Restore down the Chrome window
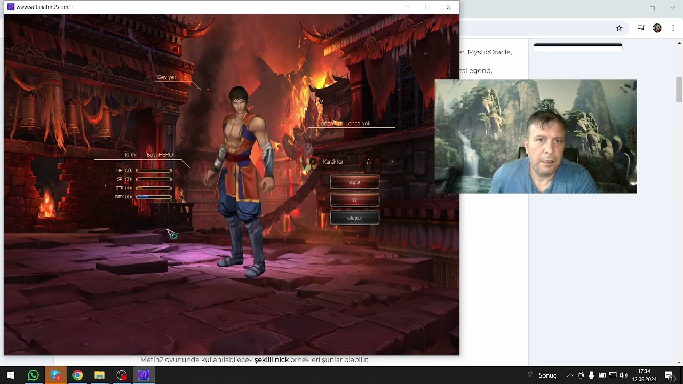 (652, 9)
